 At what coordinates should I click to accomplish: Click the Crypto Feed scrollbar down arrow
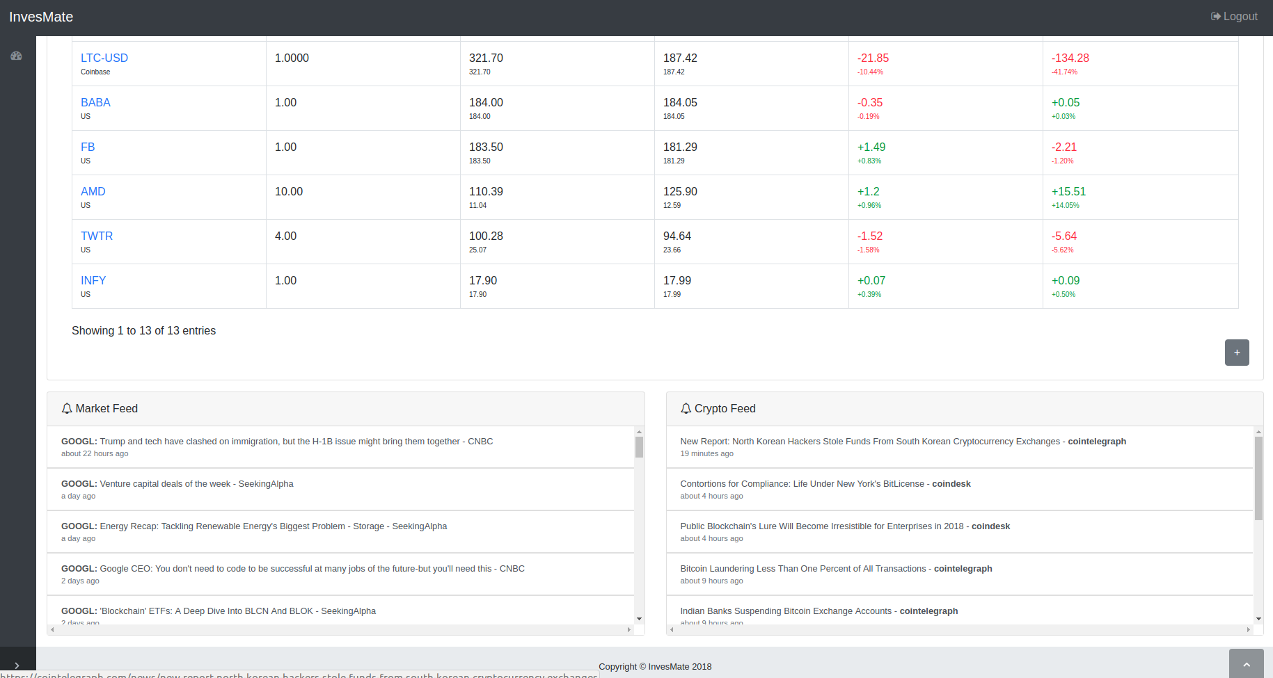[x=1258, y=619]
